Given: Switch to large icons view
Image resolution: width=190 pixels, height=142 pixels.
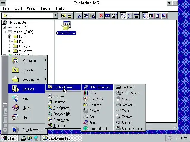Looking at the screenshot, I should pyautogui.click(x=123, y=16).
